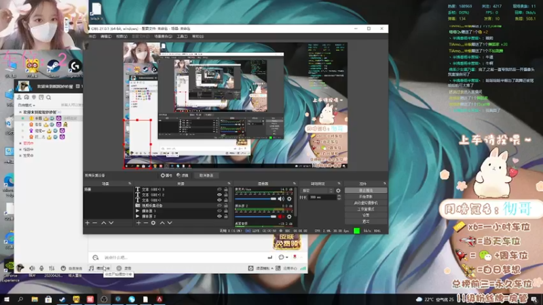Open the Scene Collection menu in OBS
543x305 pixels.
pyautogui.click(x=163, y=37)
